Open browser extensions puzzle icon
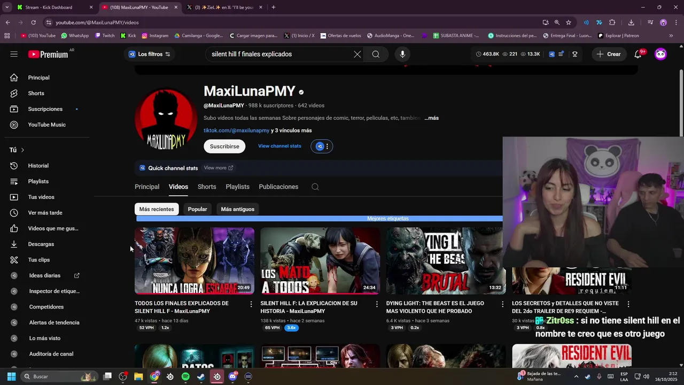Viewport: 684px width, 385px height. [612, 22]
